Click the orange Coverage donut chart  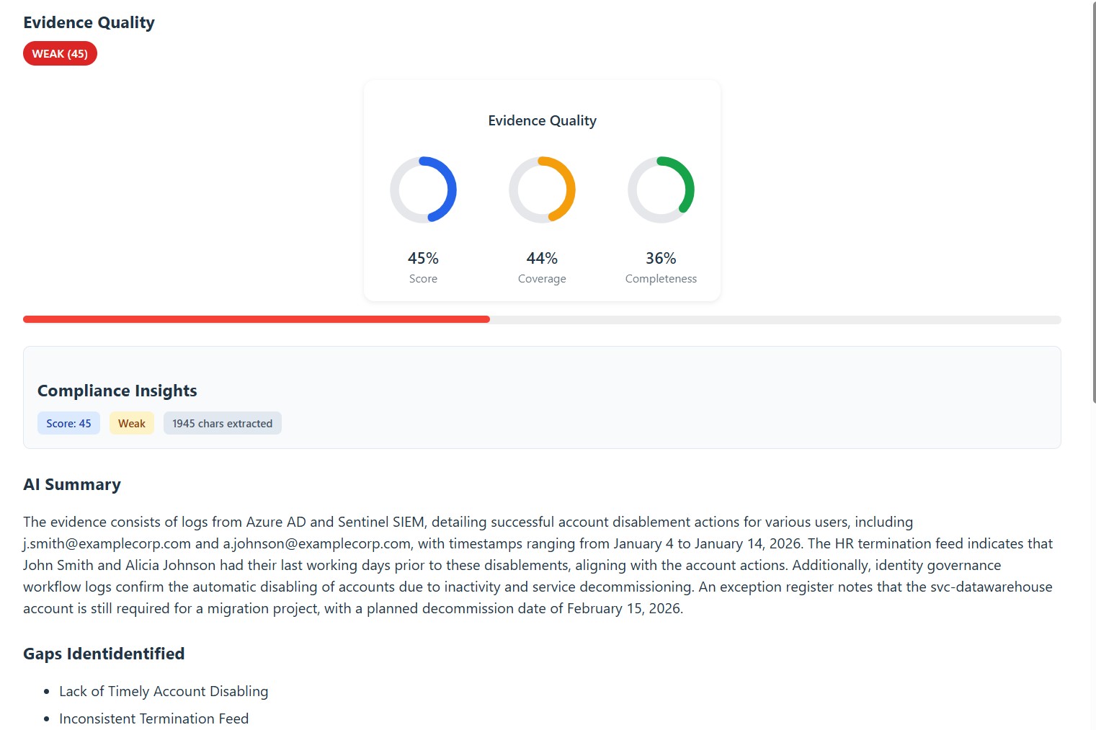click(x=542, y=190)
